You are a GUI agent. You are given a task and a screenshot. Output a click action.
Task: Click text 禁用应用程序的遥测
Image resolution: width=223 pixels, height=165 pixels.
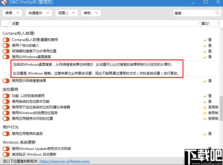coord(27,134)
